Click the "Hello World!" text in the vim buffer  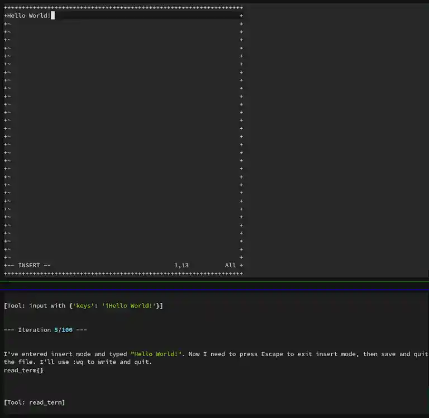click(x=28, y=16)
